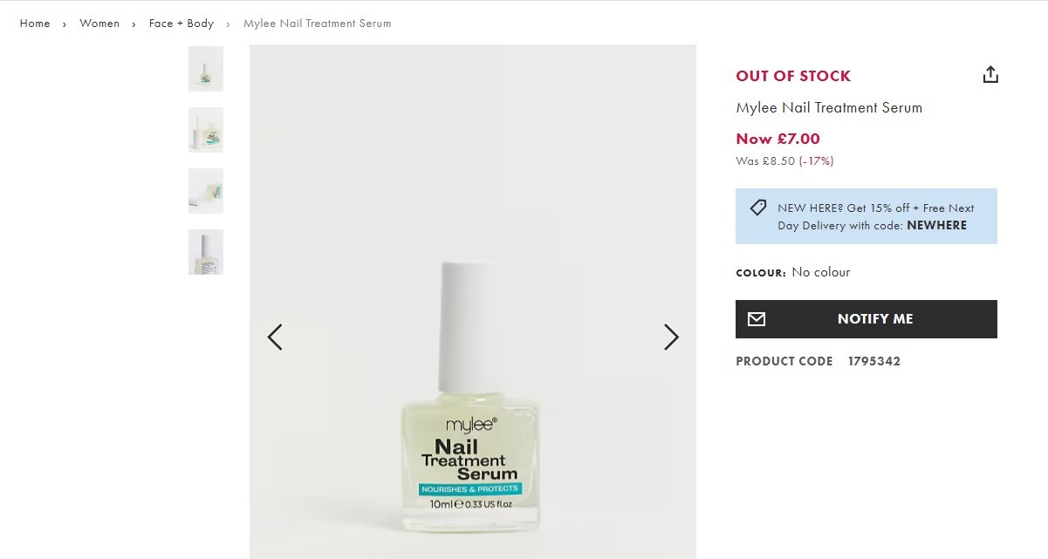1048x559 pixels.
Task: View the fourth thumbnail showing bottle back
Action: tap(206, 252)
